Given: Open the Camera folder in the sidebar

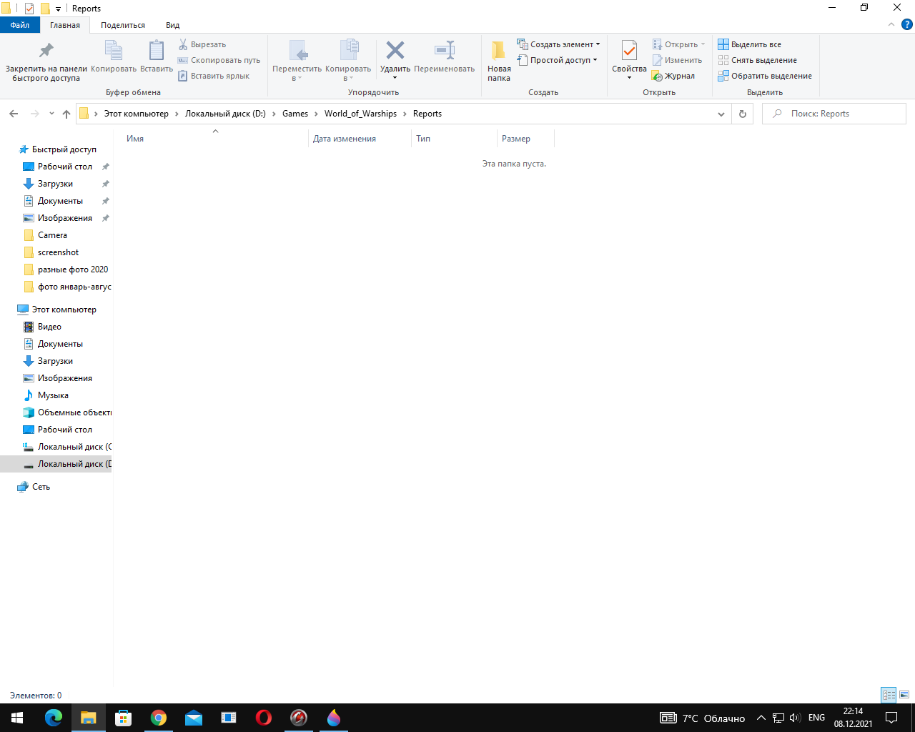Looking at the screenshot, I should (x=52, y=235).
